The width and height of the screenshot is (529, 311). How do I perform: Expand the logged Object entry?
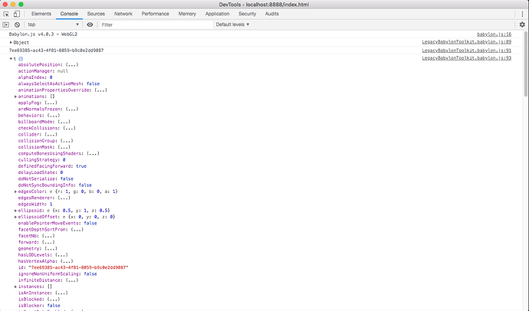11,42
